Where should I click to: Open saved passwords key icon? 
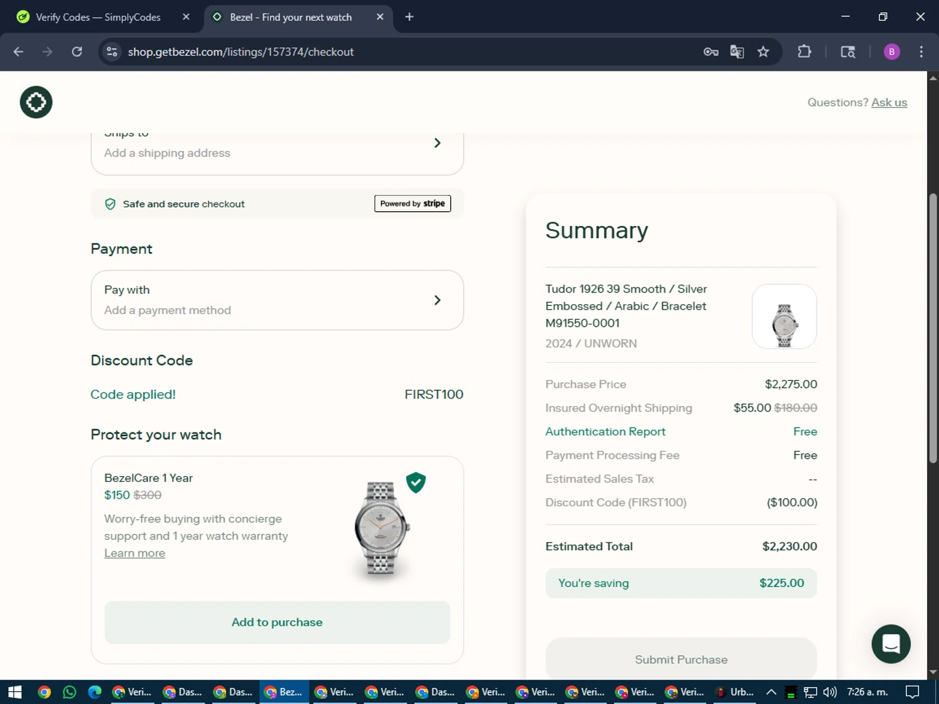point(711,52)
